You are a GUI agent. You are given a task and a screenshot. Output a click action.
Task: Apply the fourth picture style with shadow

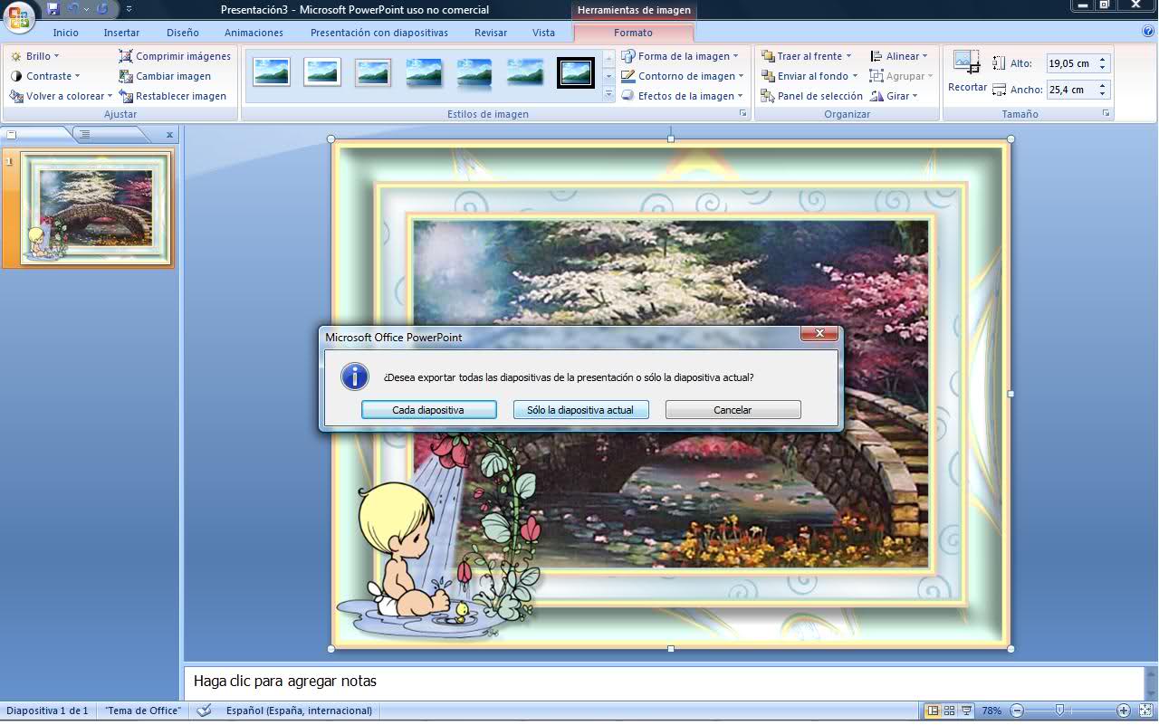[424, 72]
